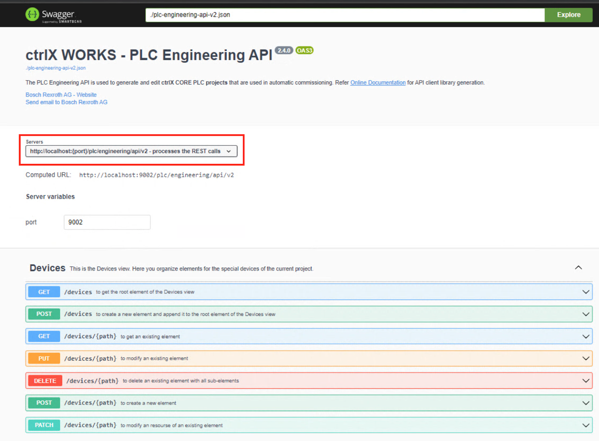Click the Devices section heading
Viewport: 599px width, 441px height.
coord(48,268)
